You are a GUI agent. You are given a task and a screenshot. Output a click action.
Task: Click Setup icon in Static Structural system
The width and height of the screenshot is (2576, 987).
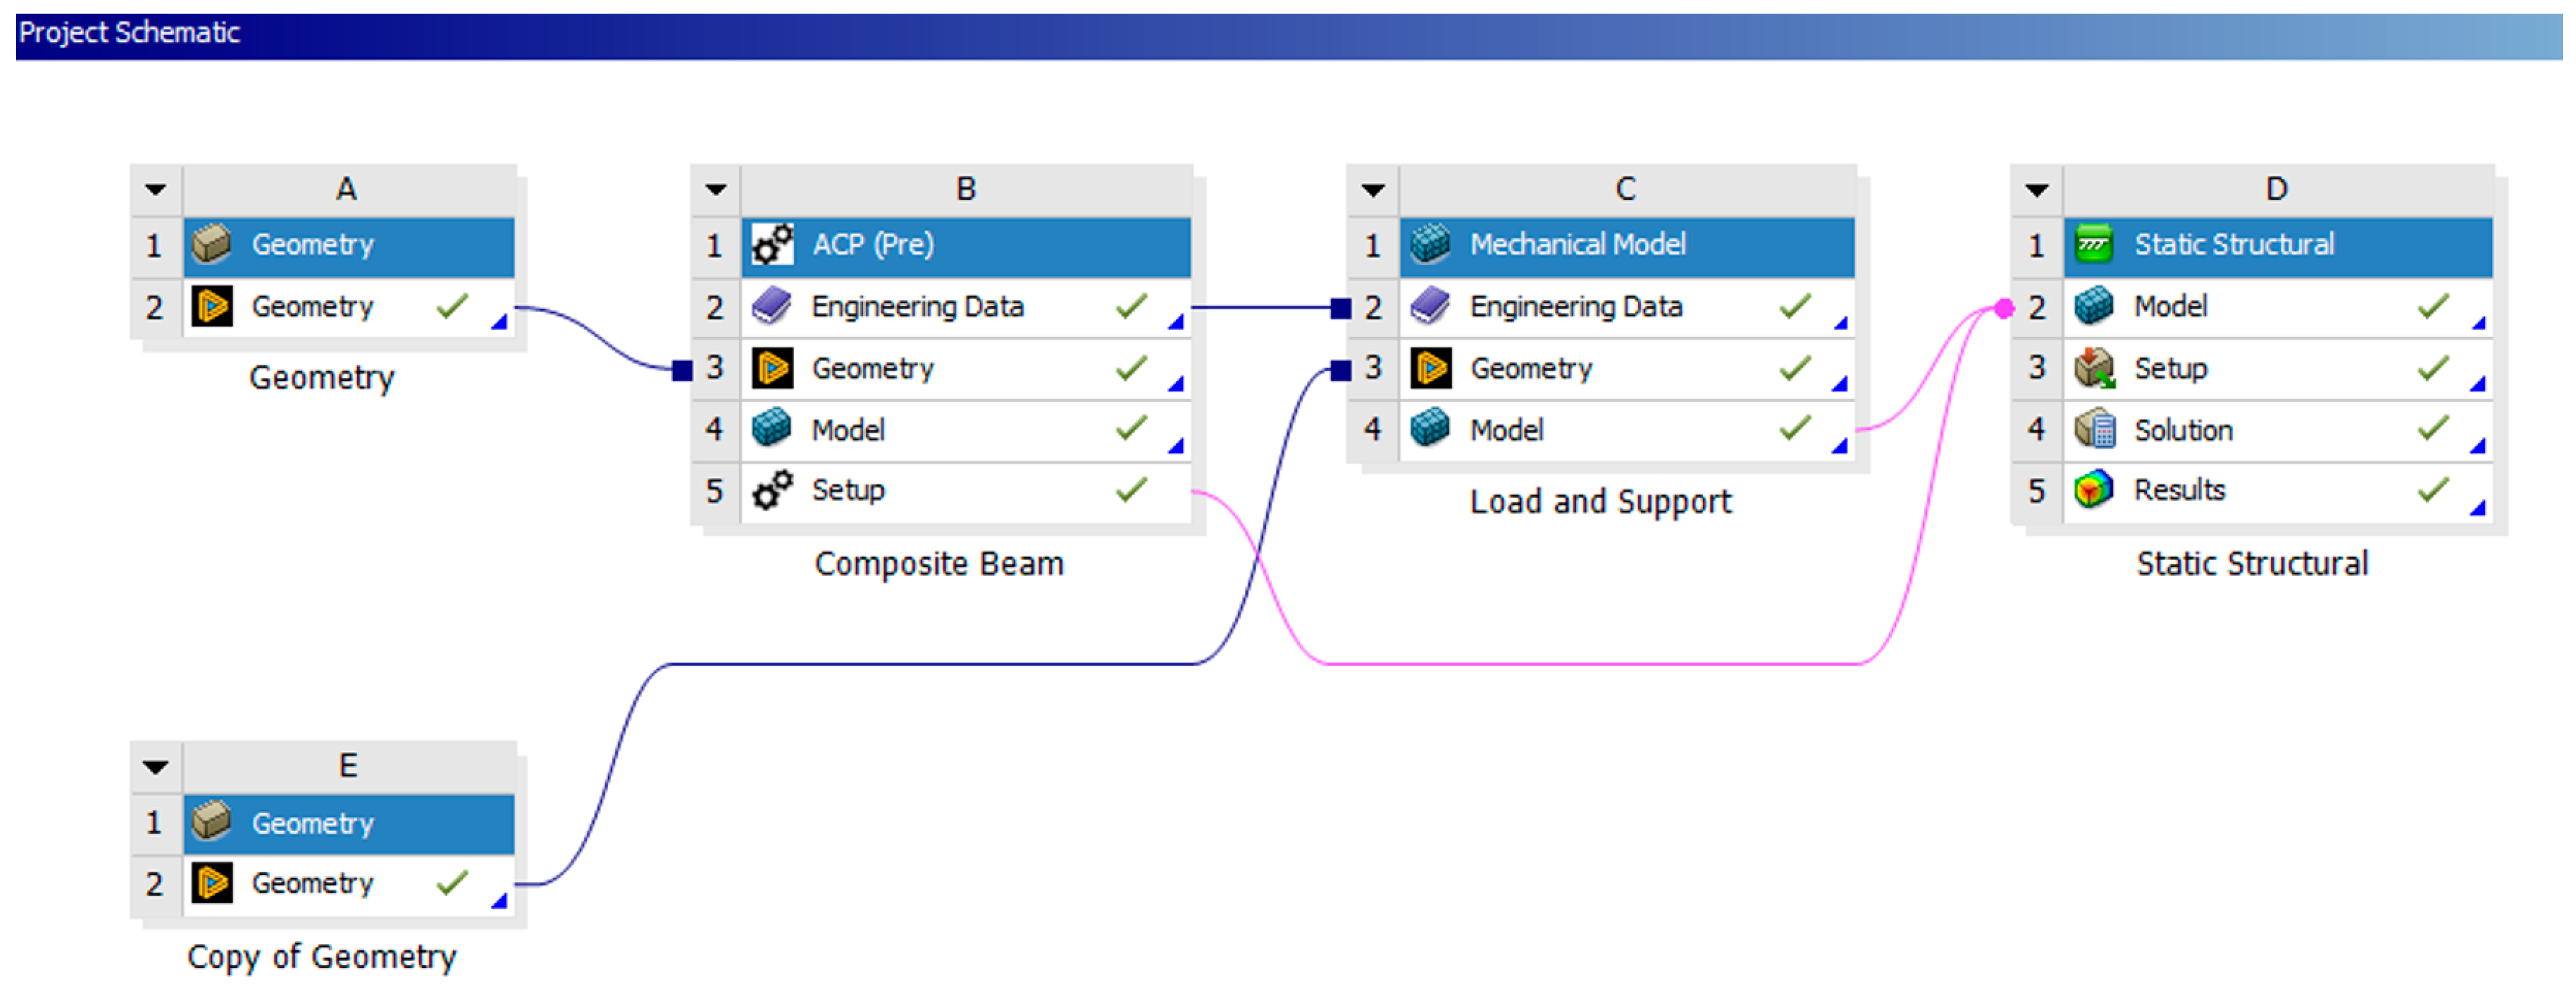click(2094, 368)
